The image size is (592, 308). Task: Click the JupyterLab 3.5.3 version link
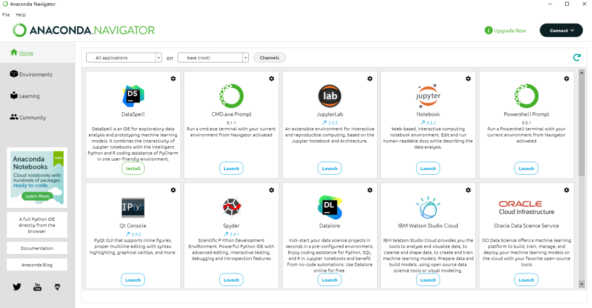click(x=329, y=123)
